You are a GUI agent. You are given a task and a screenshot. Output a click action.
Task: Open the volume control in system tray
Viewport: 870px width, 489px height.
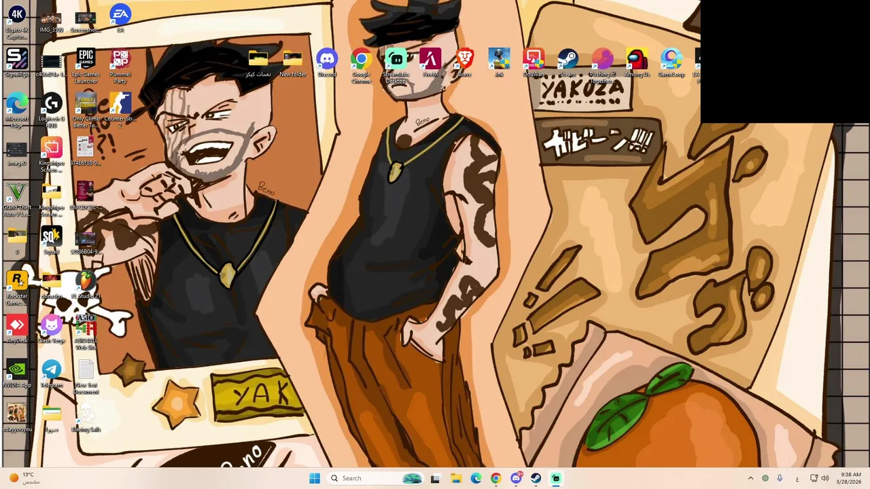(x=826, y=478)
